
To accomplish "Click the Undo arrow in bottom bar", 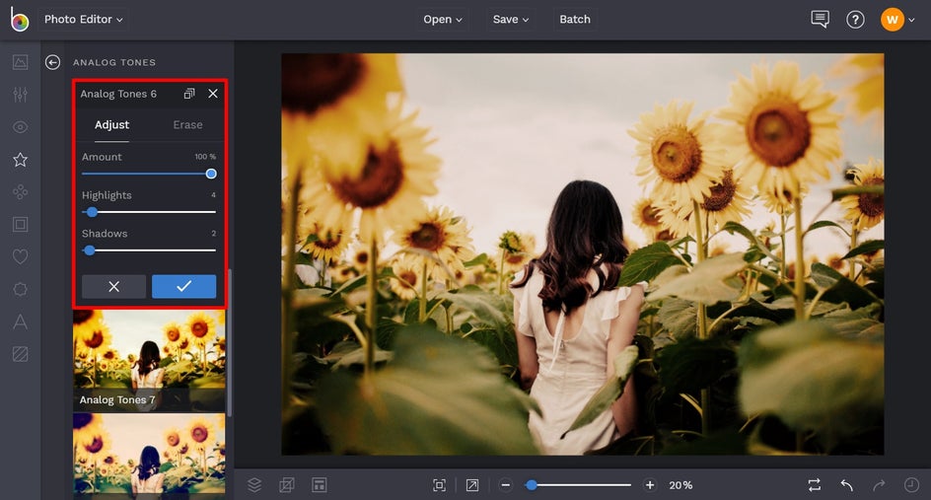I will [x=846, y=485].
